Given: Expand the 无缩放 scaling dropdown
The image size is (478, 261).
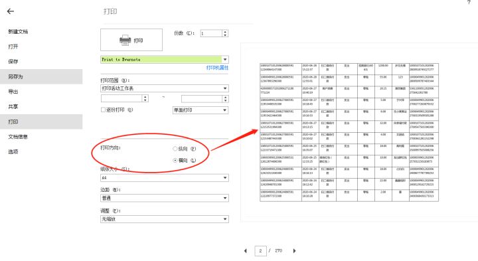Looking at the screenshot, I should [x=225, y=219].
